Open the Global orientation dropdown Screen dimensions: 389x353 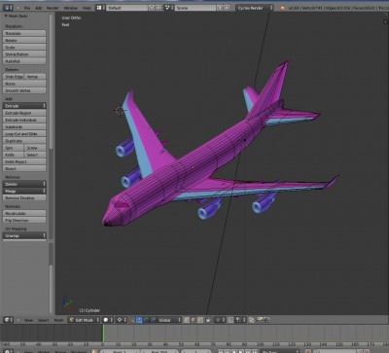click(169, 320)
